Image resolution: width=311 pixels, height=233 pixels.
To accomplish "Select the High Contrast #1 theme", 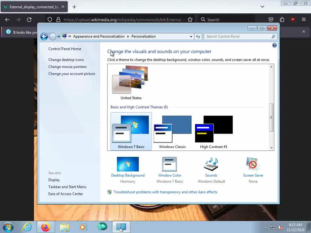I will (x=214, y=131).
